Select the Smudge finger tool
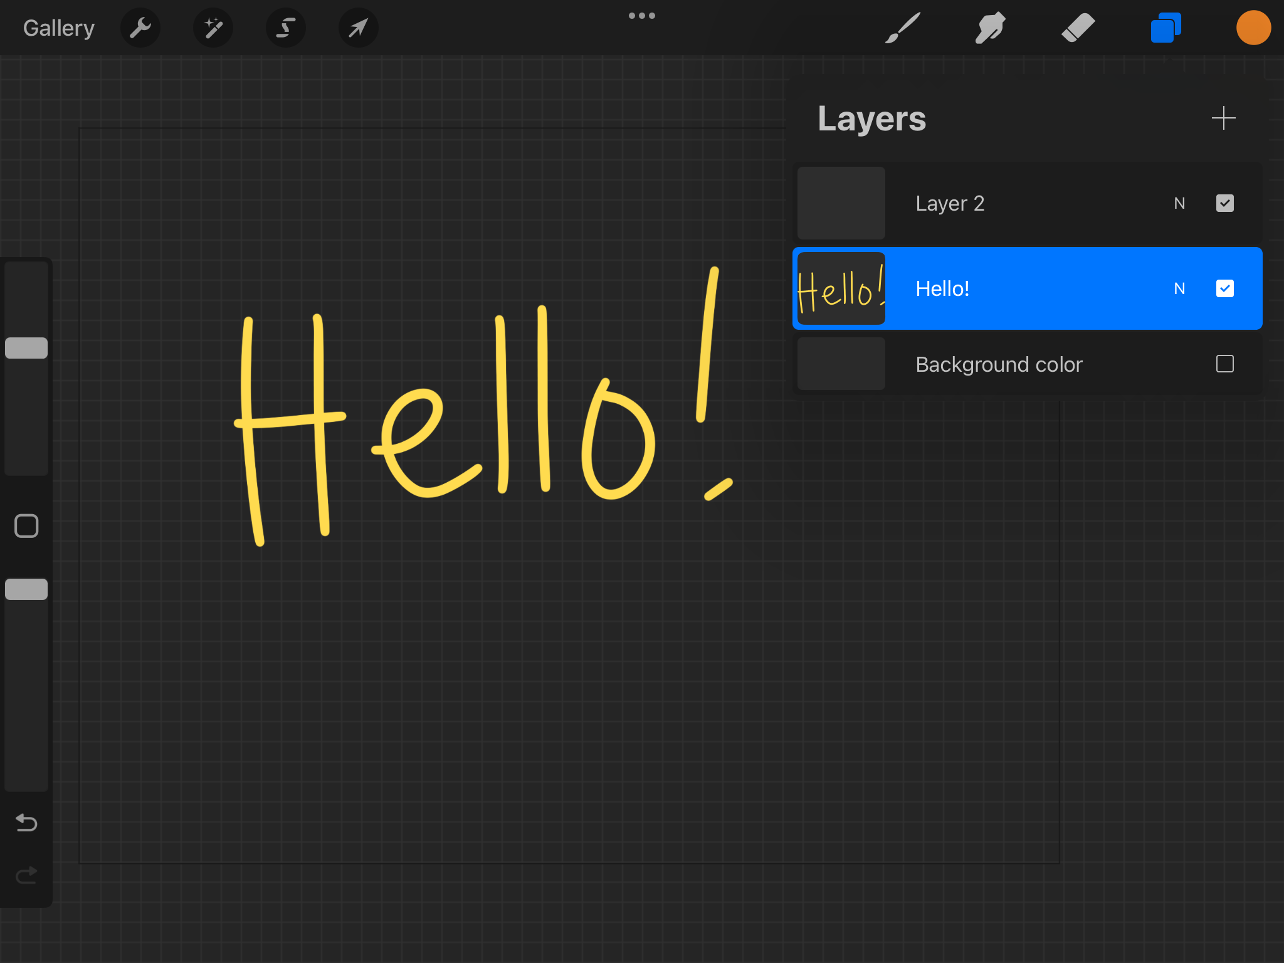This screenshot has height=963, width=1284. click(x=990, y=28)
